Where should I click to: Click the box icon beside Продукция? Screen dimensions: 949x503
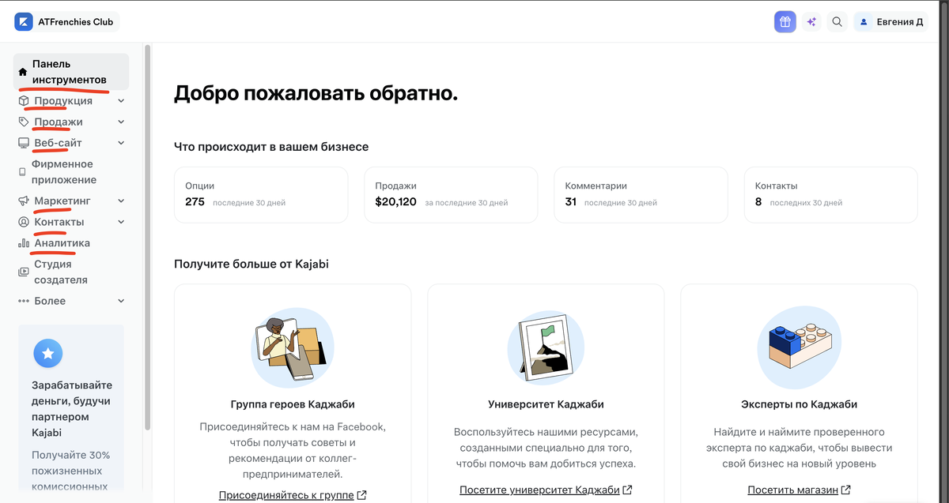pyautogui.click(x=24, y=101)
